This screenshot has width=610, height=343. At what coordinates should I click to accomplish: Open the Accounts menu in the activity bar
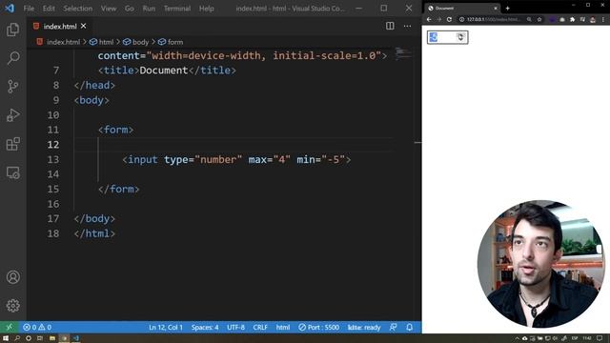12,277
